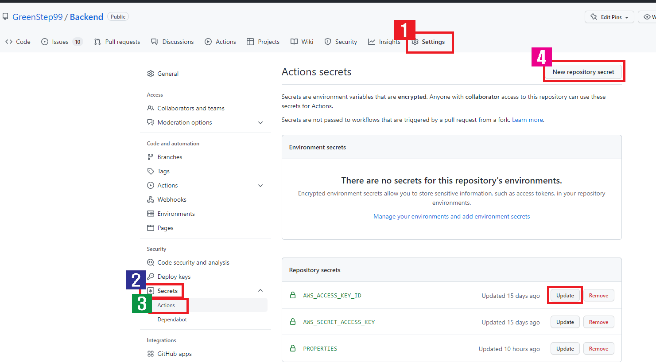
Task: Collapse the Secrets section chevron
Action: pos(260,291)
